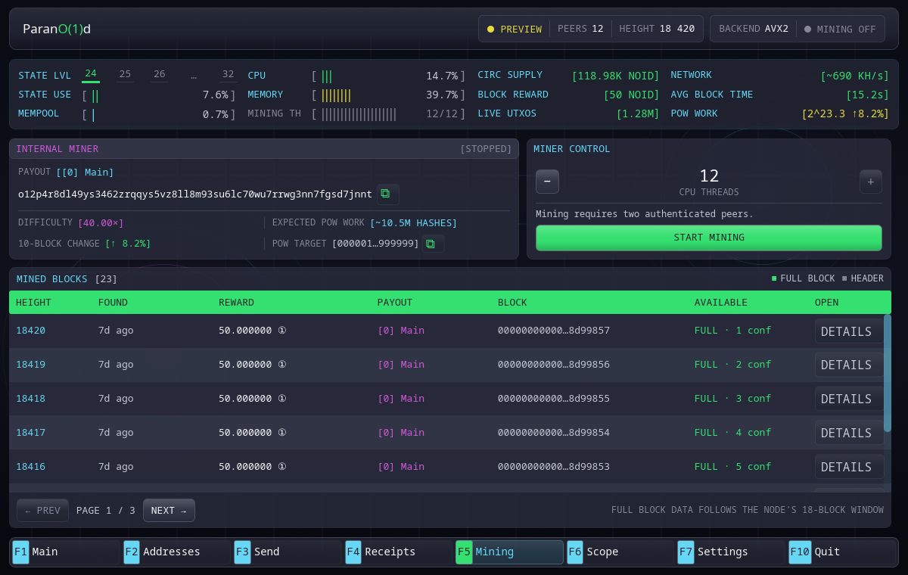Click the MINING OFF indicator
This screenshot has width=908, height=575.
(x=840, y=29)
